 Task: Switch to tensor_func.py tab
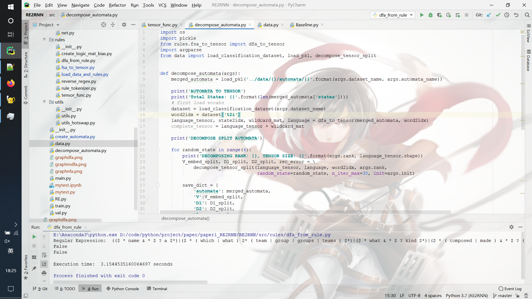point(162,24)
